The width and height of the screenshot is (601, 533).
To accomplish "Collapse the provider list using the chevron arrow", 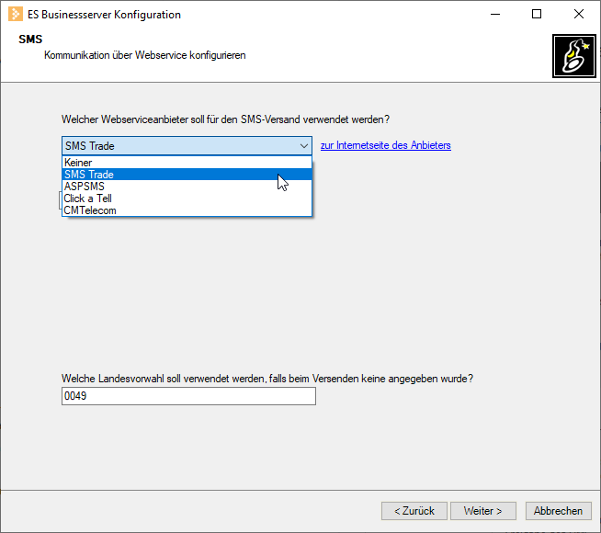I will (304, 146).
